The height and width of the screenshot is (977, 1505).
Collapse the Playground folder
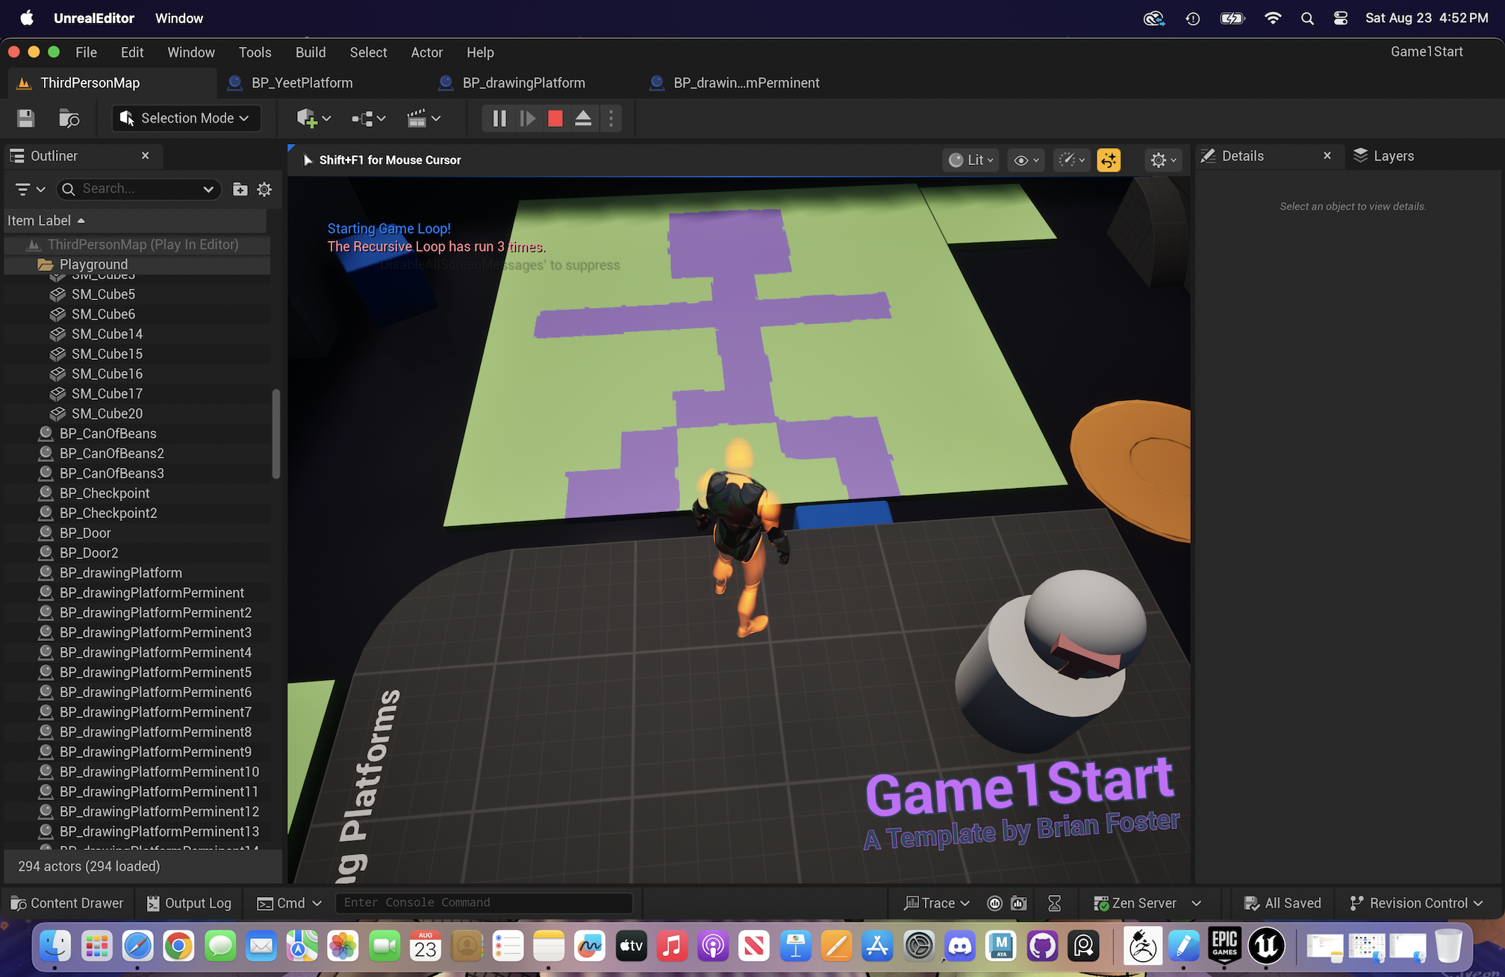[45, 265]
